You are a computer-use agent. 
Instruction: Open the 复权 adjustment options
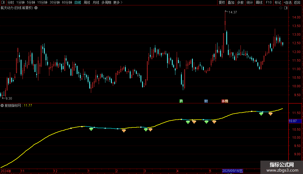click(222, 2)
